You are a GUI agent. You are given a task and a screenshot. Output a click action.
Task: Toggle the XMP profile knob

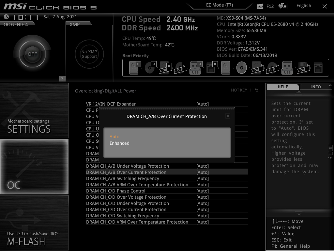click(x=89, y=54)
